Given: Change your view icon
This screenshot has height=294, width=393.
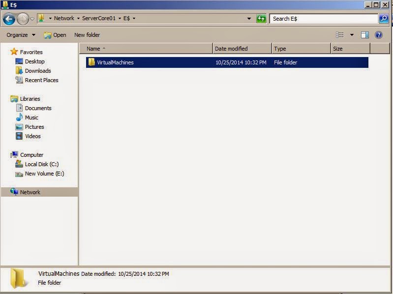Looking at the screenshot, I should pyautogui.click(x=339, y=35).
